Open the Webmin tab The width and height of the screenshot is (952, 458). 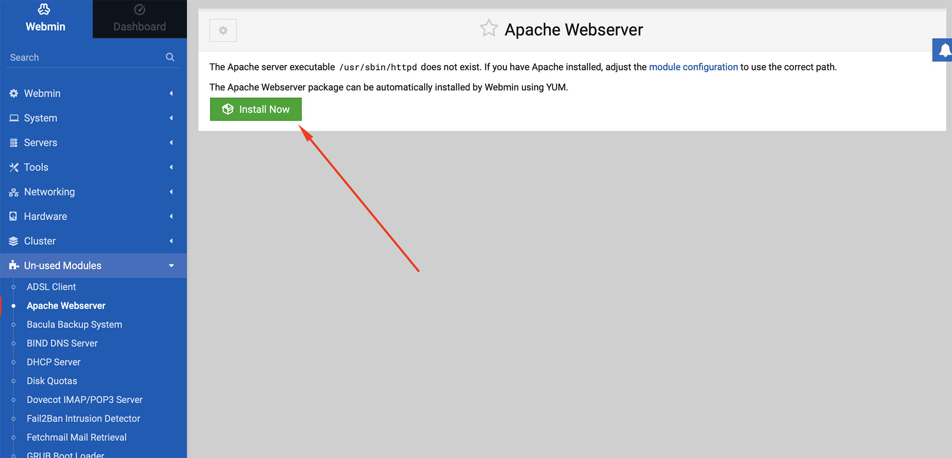pyautogui.click(x=46, y=19)
